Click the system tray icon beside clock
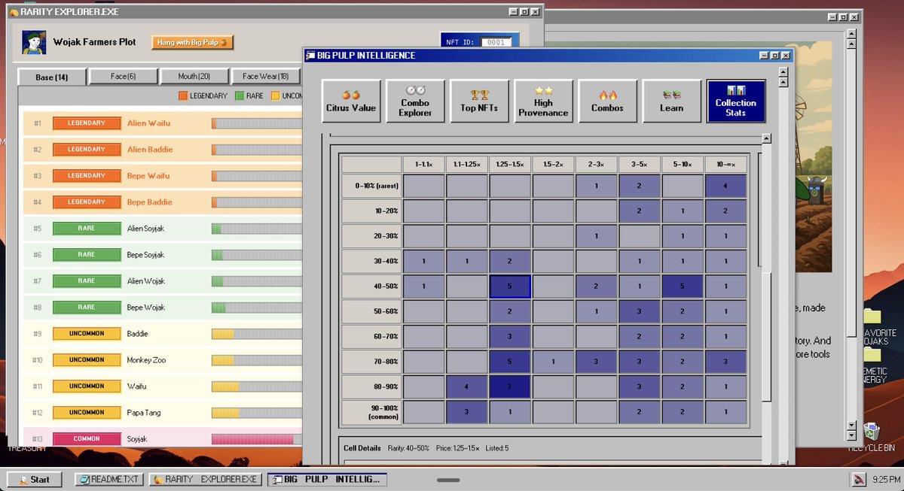The width and height of the screenshot is (904, 491). [859, 479]
